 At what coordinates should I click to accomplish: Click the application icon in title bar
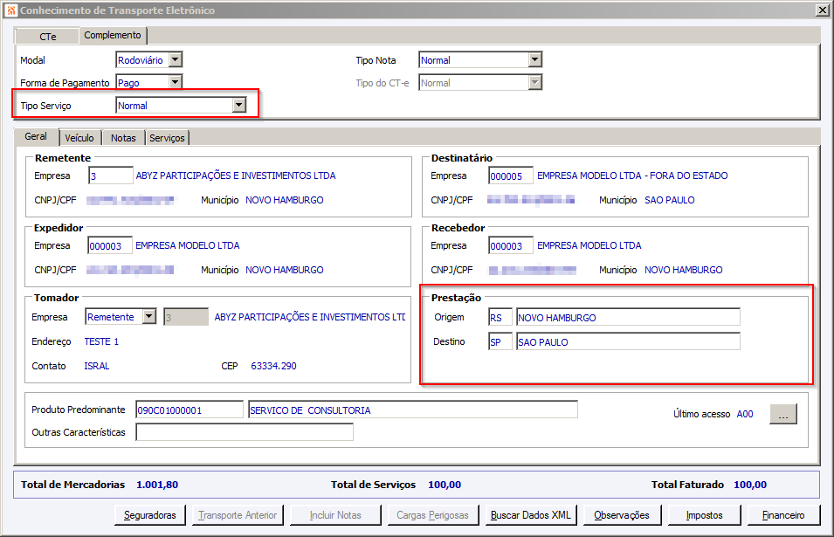[11, 10]
